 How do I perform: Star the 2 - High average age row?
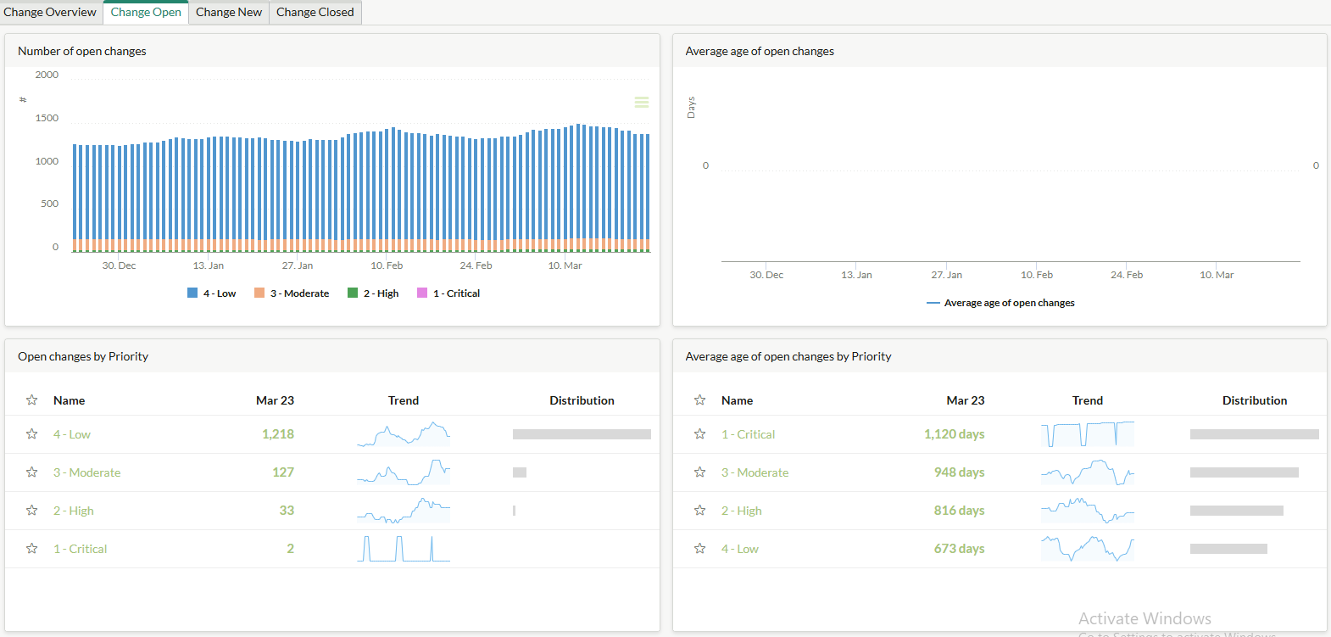(x=699, y=511)
